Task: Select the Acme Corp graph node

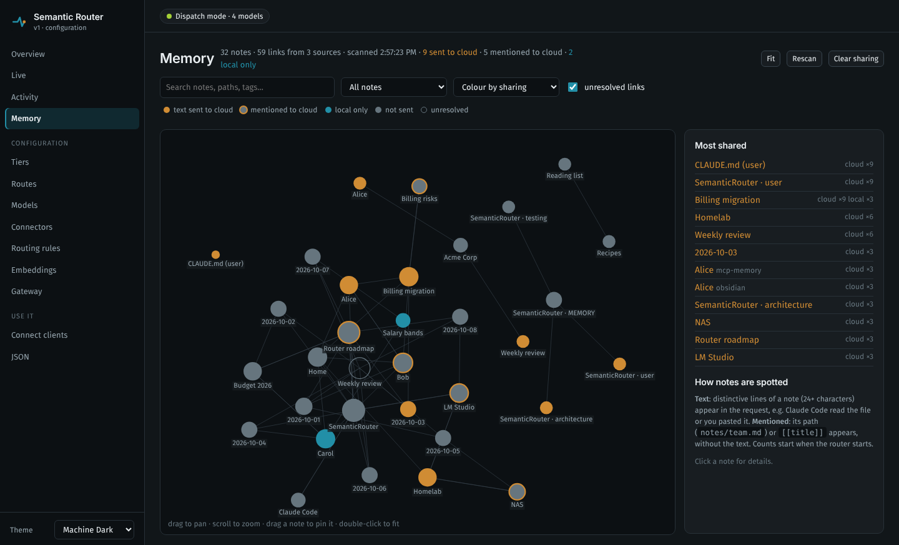Action: click(461, 245)
